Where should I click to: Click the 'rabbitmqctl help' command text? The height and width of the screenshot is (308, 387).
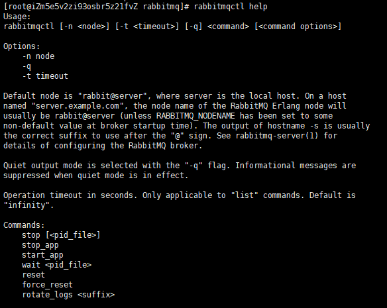(x=231, y=7)
